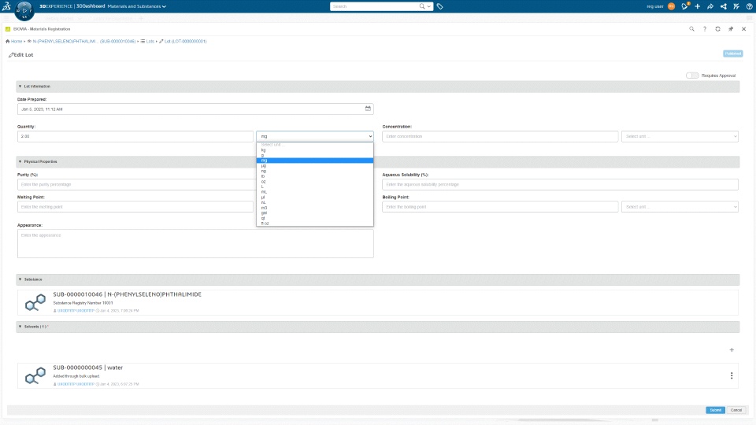Go to Home in the breadcrumb
This screenshot has width=756, height=425.
point(17,42)
